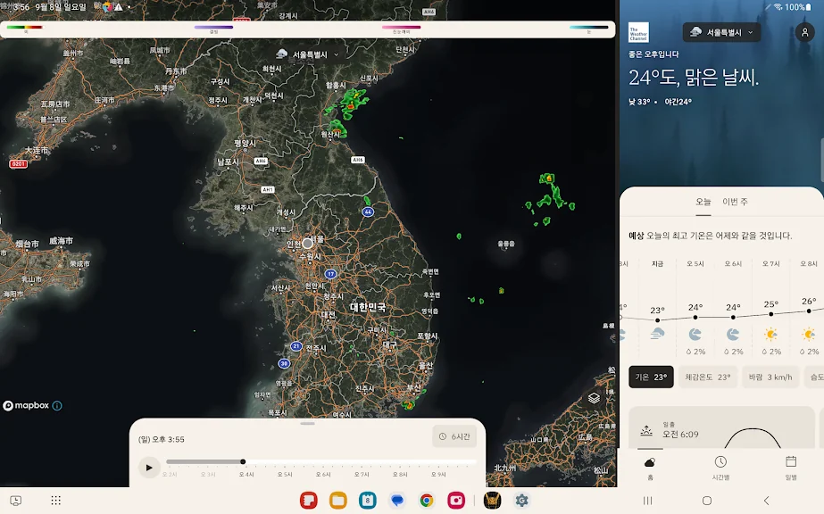Tap the forecast summary text 예상

[x=637, y=236]
